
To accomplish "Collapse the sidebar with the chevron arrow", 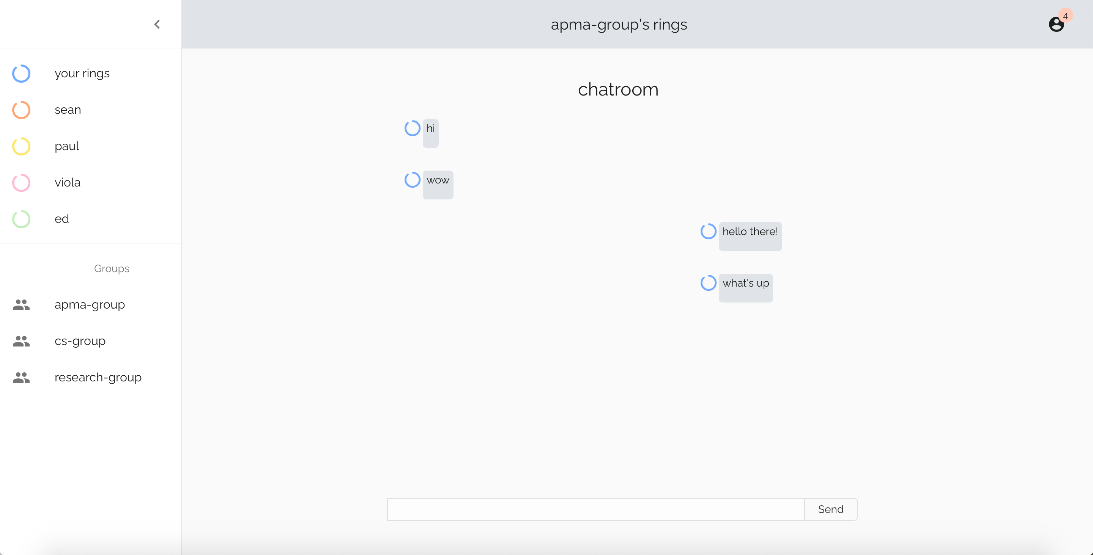I will click(x=157, y=24).
